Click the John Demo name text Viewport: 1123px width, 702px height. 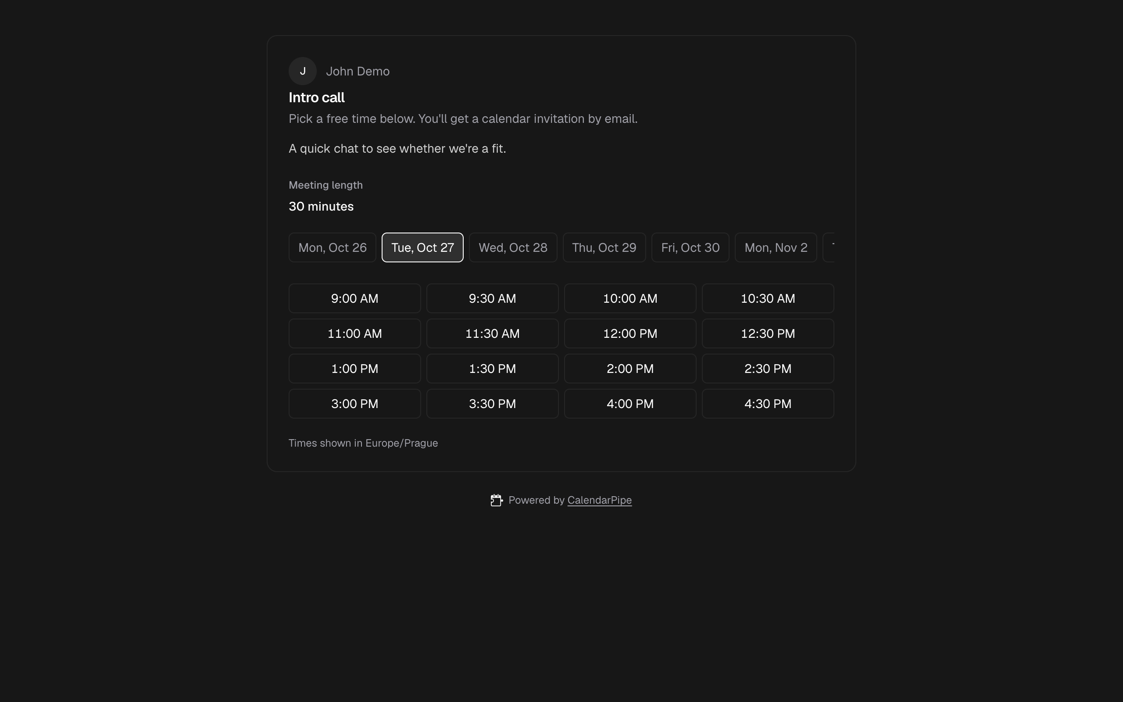(358, 71)
